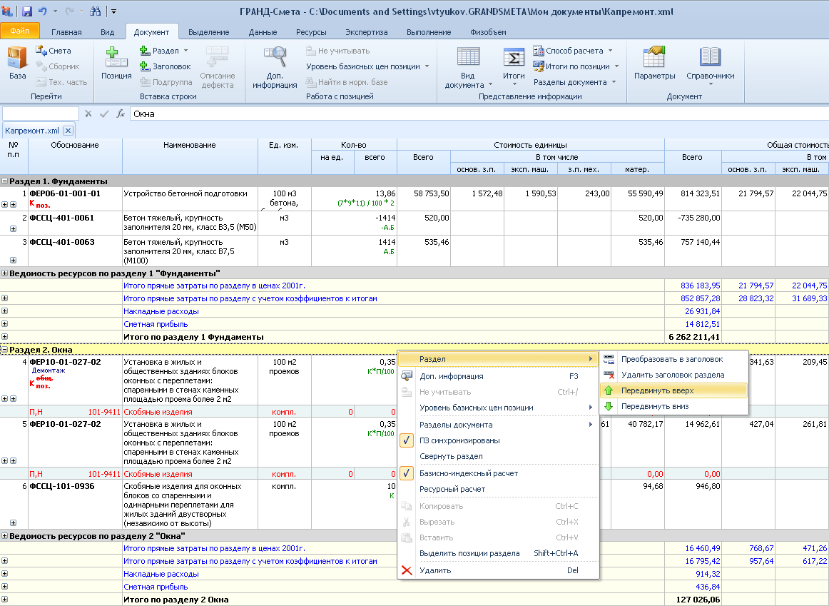Open the Вид документа ribbon icon
The height and width of the screenshot is (606, 829).
point(468,66)
